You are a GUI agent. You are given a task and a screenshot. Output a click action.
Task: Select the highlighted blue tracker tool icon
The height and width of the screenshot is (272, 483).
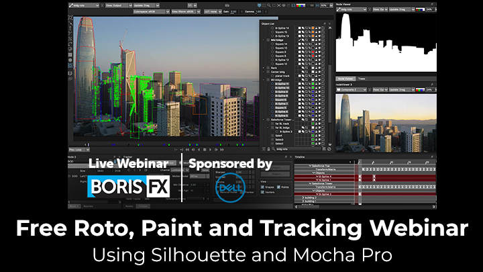click(70, 65)
